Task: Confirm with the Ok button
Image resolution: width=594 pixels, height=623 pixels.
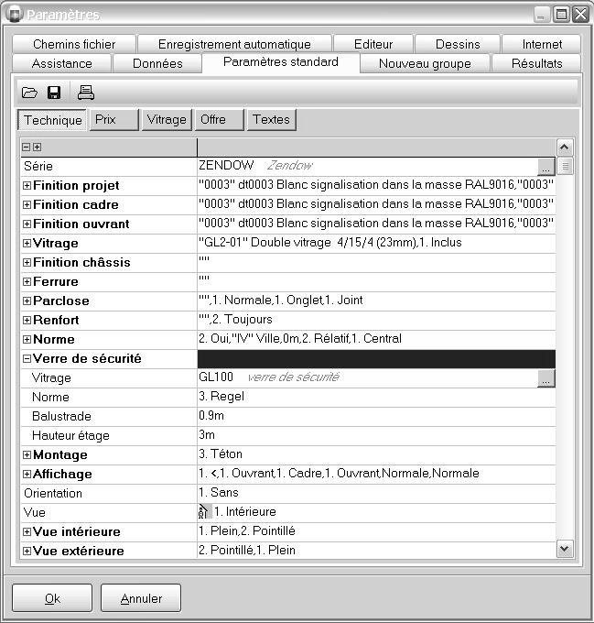Action: coord(52,598)
